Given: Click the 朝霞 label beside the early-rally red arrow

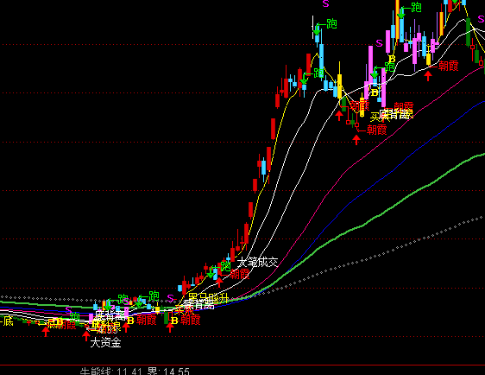Looking at the screenshot, I should coord(239,274).
